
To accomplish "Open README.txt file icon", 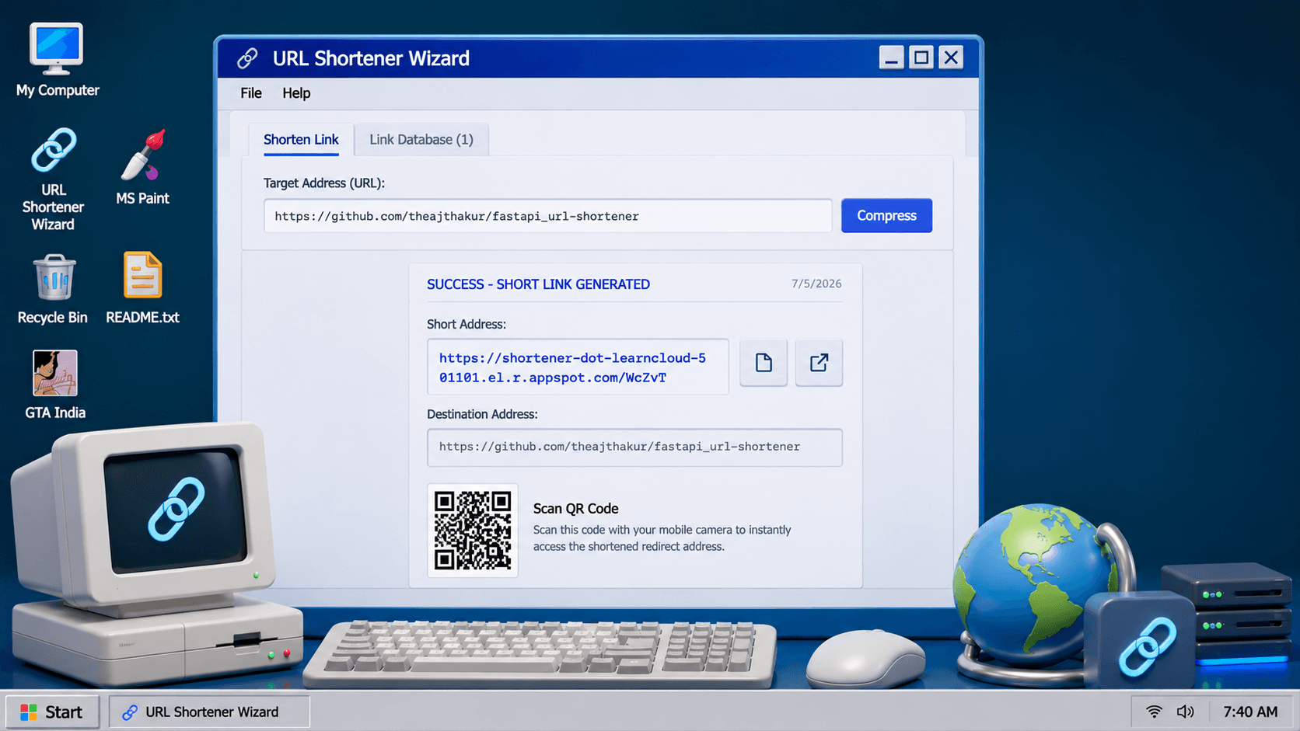I will click(x=142, y=288).
